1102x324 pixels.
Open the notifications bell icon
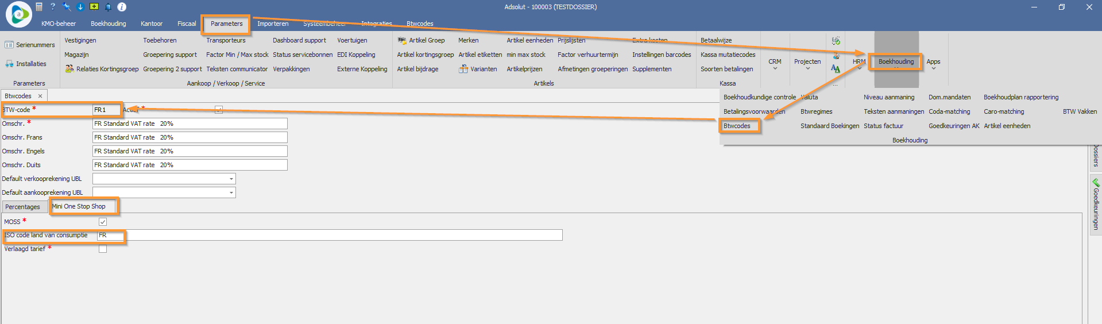(x=108, y=7)
